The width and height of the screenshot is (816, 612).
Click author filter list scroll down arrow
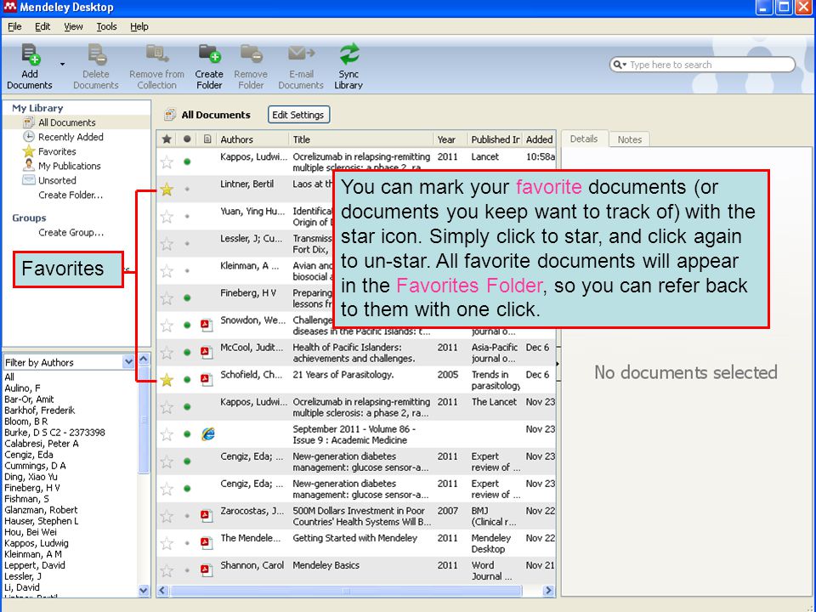[144, 590]
